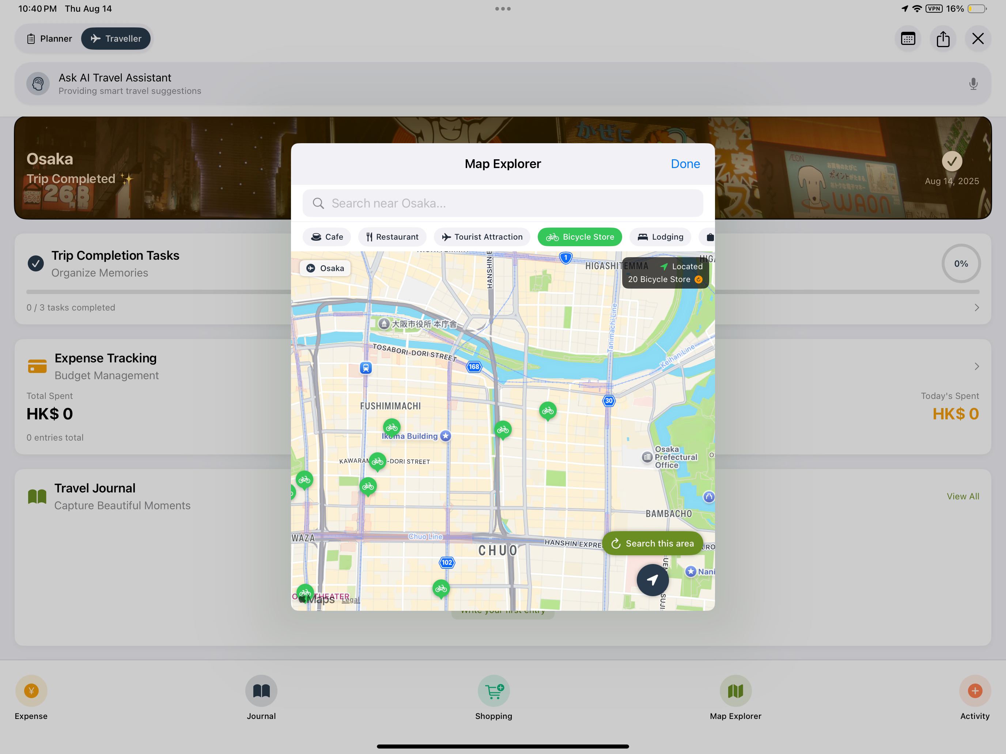Switch to Traveller mode
The width and height of the screenshot is (1006, 754).
coord(116,39)
